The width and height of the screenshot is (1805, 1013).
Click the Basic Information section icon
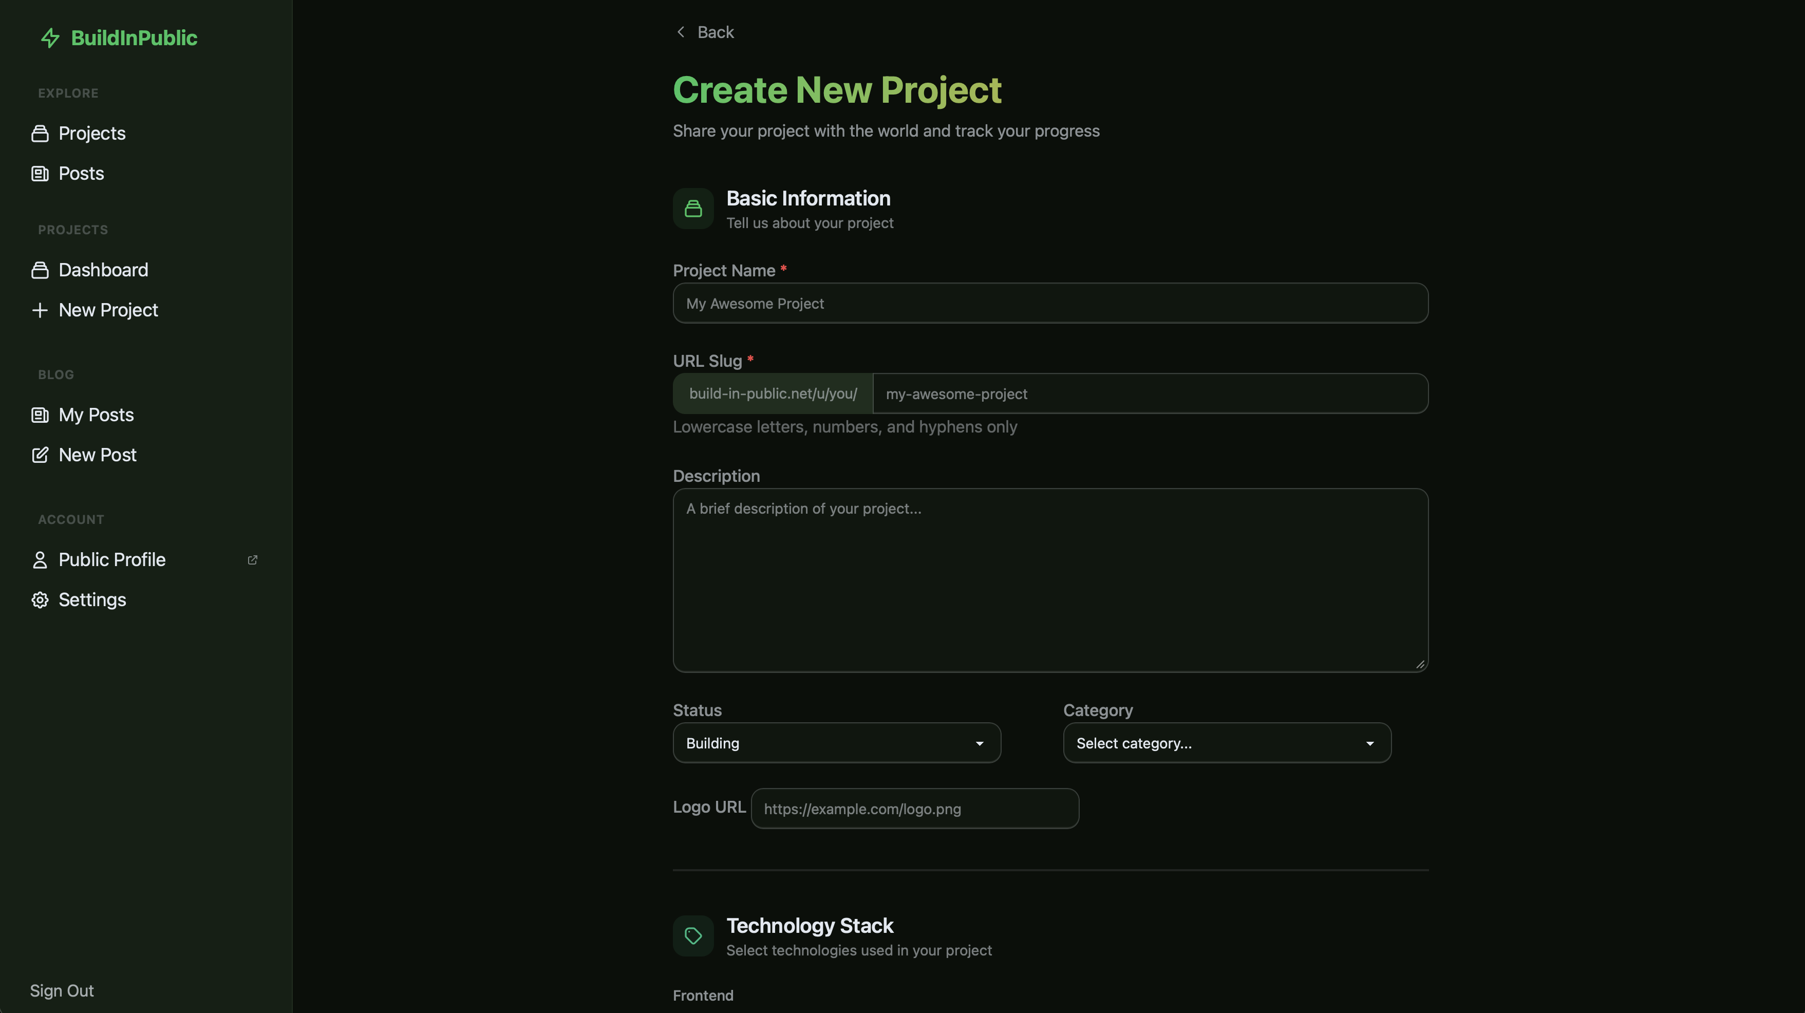click(x=693, y=209)
